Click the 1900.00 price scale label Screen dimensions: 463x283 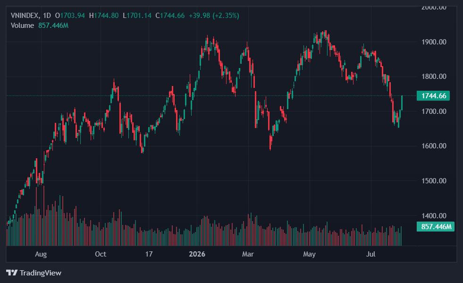coord(434,42)
